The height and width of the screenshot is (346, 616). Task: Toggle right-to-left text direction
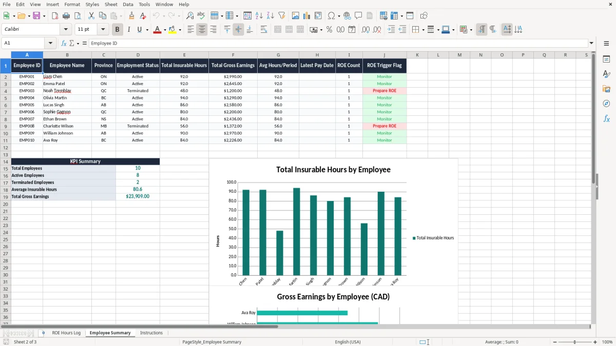[x=493, y=30]
